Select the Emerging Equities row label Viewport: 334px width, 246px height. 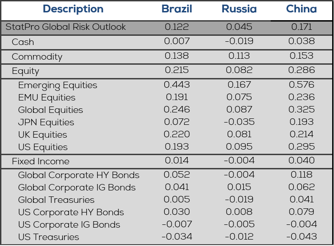point(58,85)
